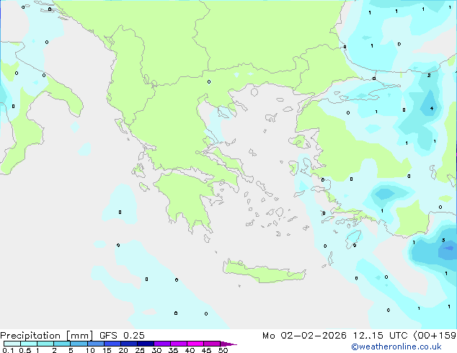The width and height of the screenshot is (457, 353).
Task: Click the 'Precipitation [mm]' title text
Action: point(47,336)
